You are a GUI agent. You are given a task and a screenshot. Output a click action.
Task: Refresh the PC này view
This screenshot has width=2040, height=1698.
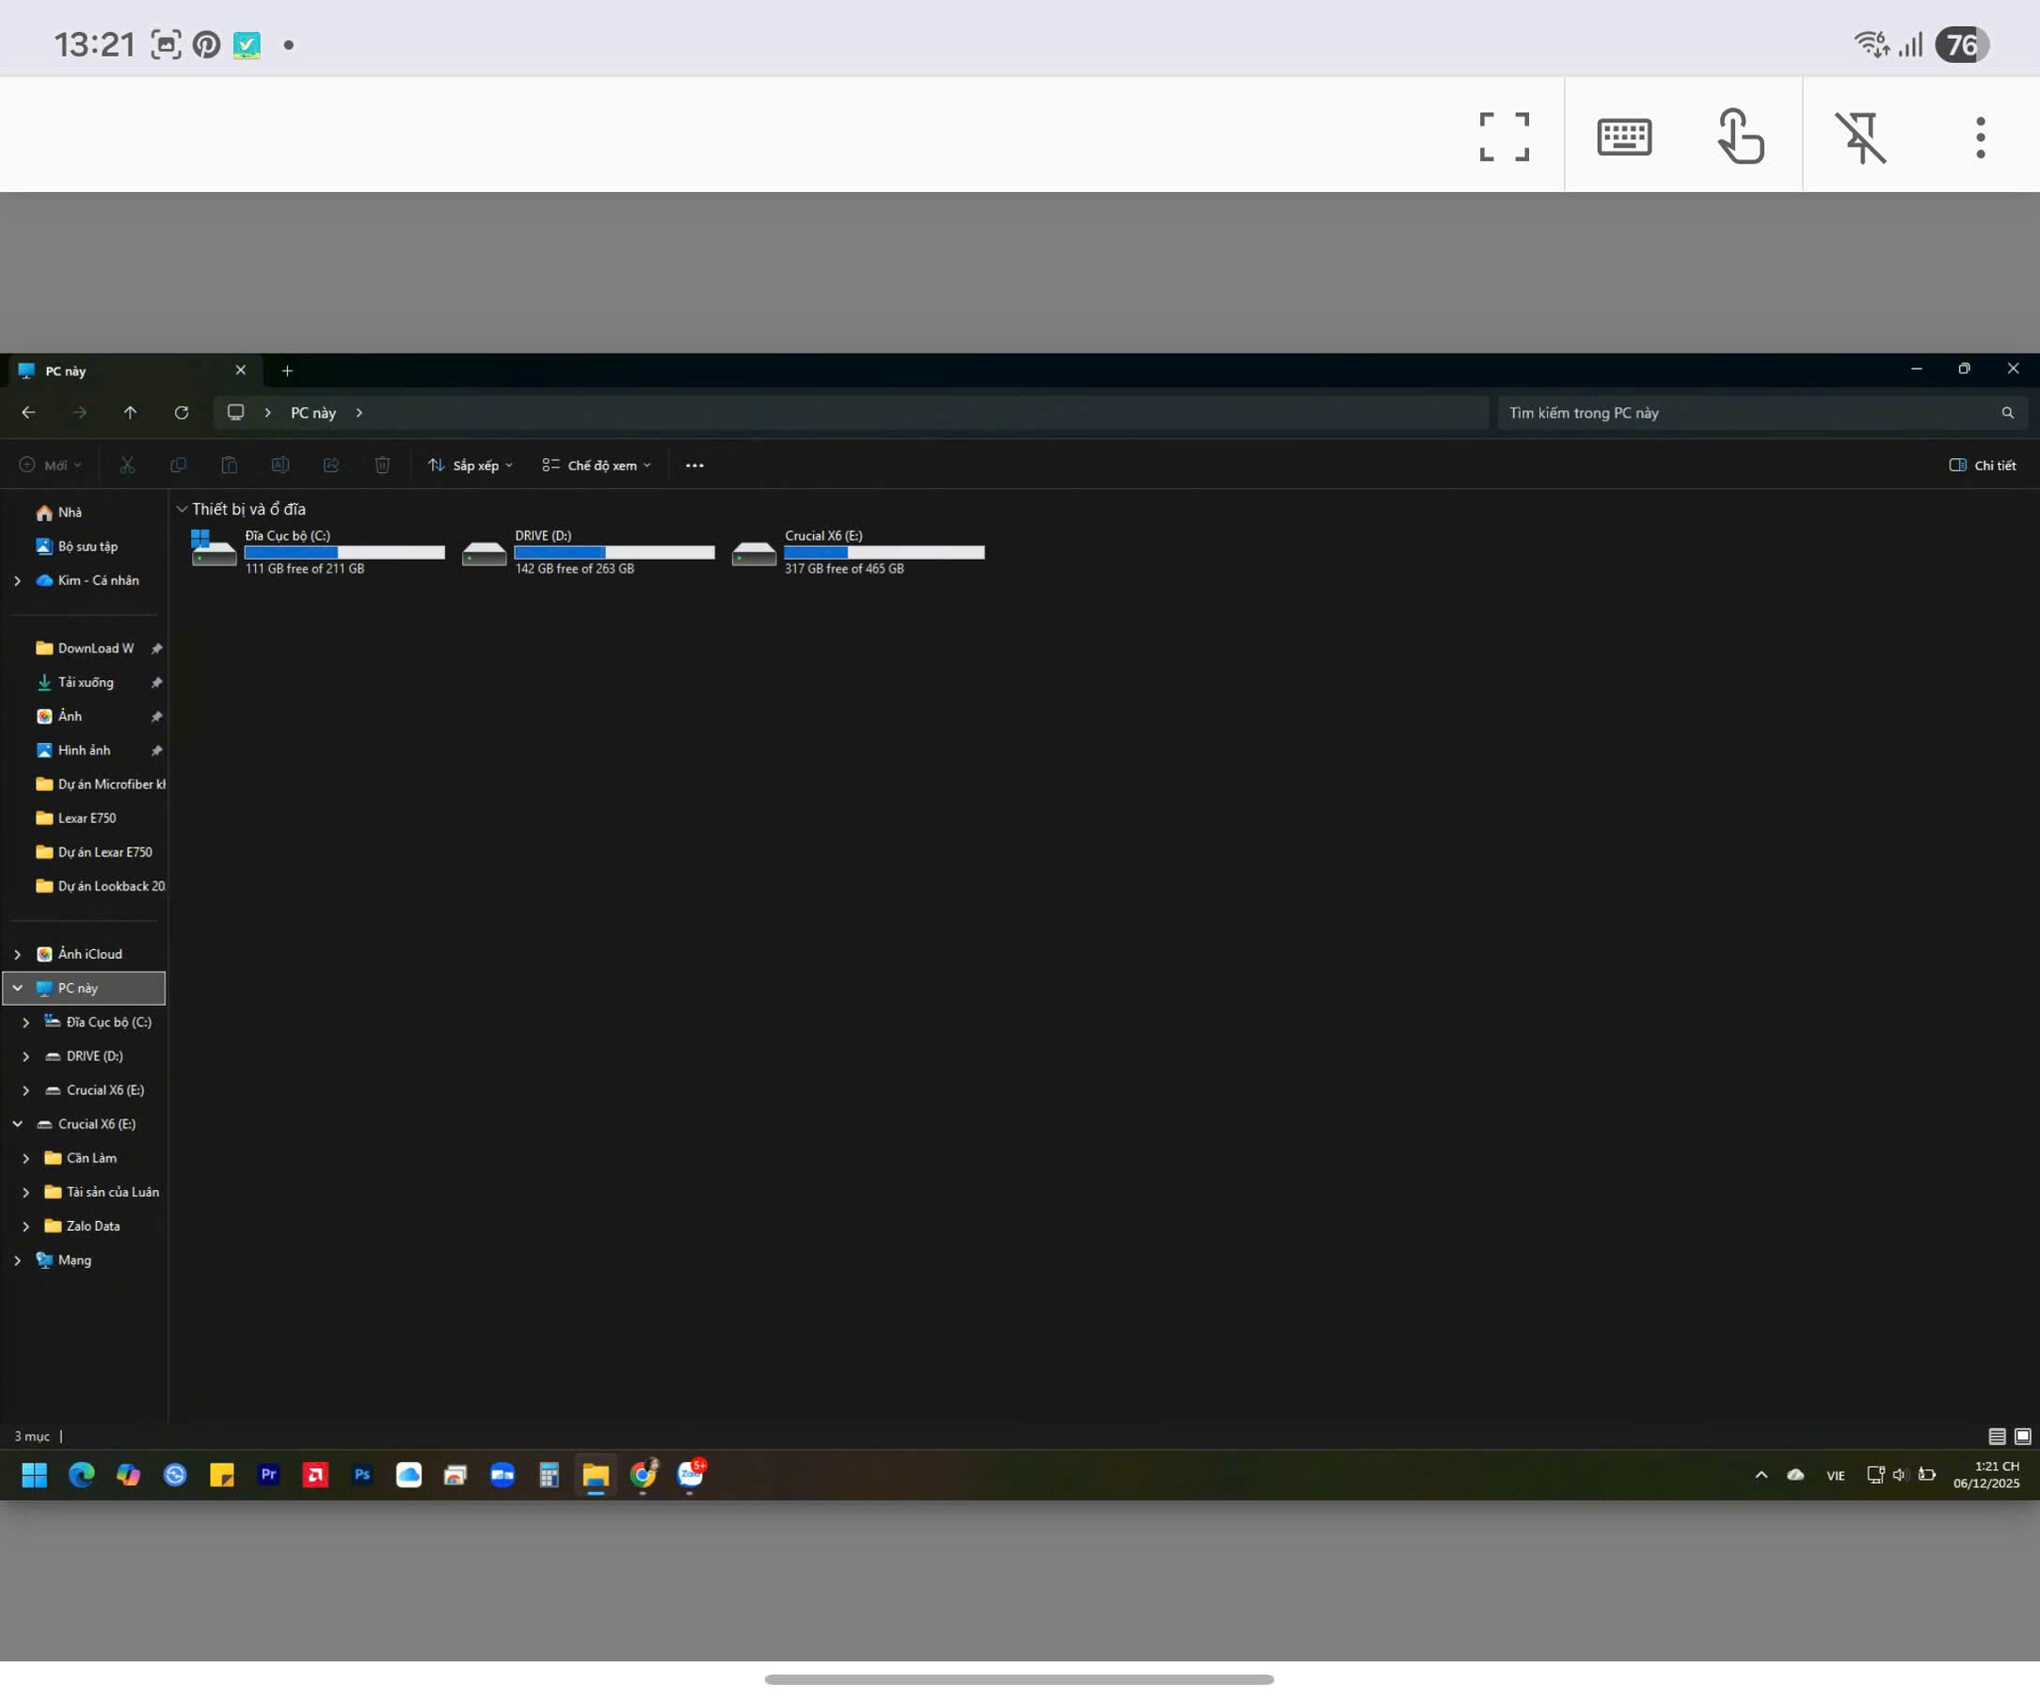[x=181, y=412]
